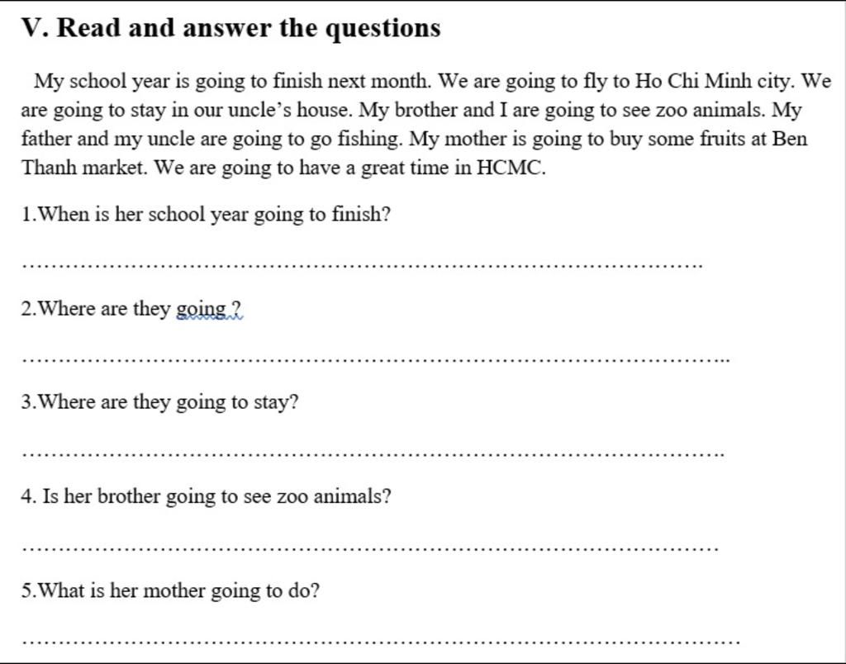Screen dimensions: 846x664
Task: Click the words "My school year" starting the passage
Action: [91, 82]
